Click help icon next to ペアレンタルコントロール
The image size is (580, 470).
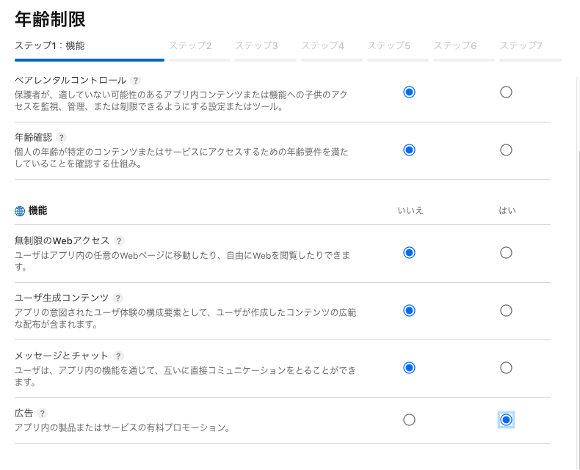tap(136, 80)
